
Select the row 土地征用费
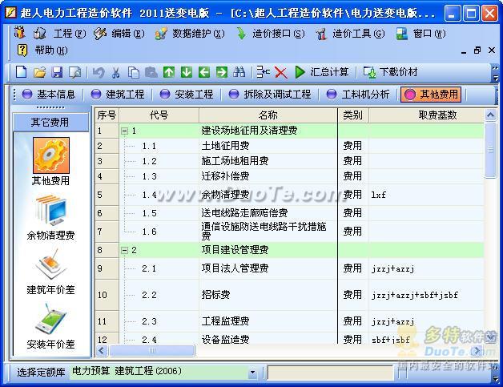[290, 146]
